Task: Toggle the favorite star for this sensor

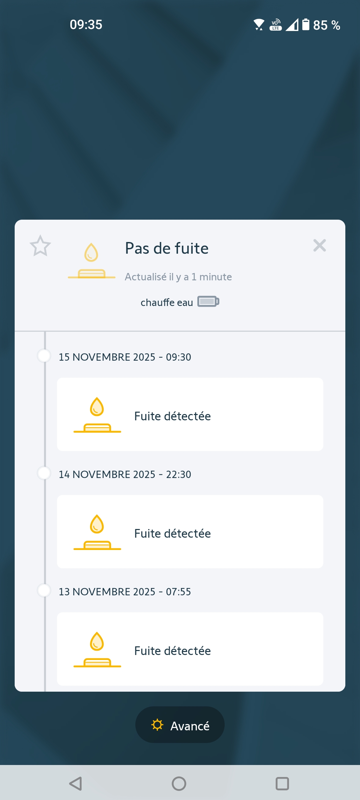Action: (40, 246)
